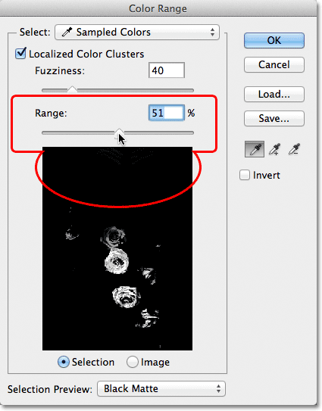
Task: Choose the Selection radio button
Action: coord(63,362)
